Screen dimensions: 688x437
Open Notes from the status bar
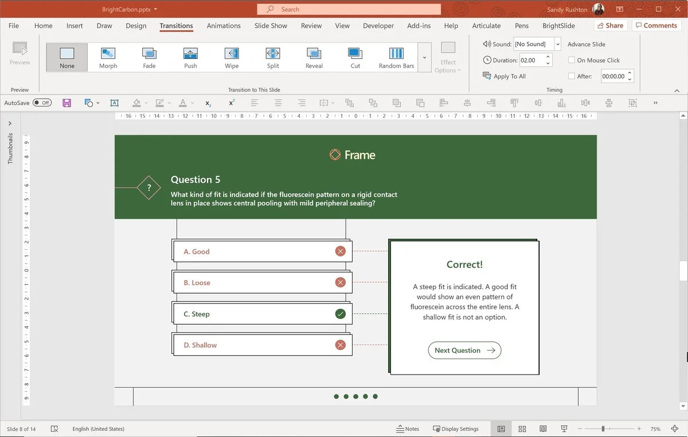(x=408, y=428)
